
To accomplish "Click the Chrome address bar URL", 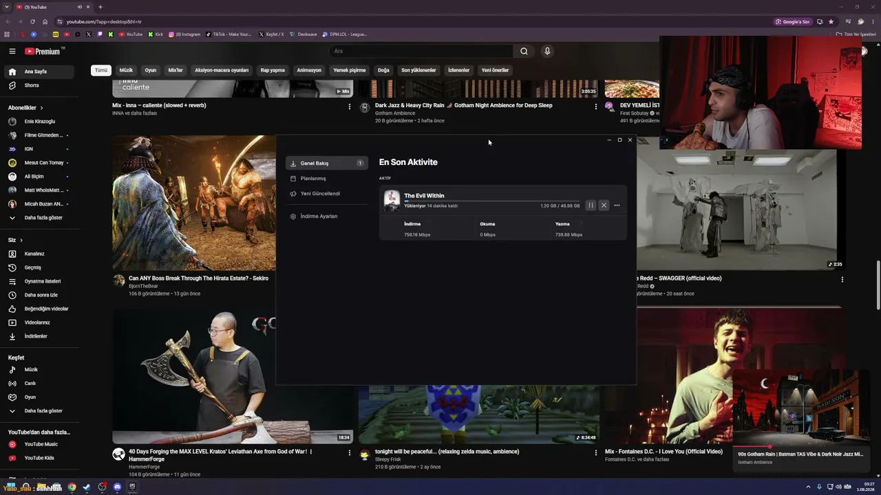I will point(104,21).
